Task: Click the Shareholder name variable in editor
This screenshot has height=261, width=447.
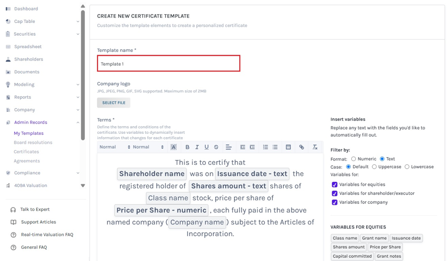Action: click(x=152, y=174)
